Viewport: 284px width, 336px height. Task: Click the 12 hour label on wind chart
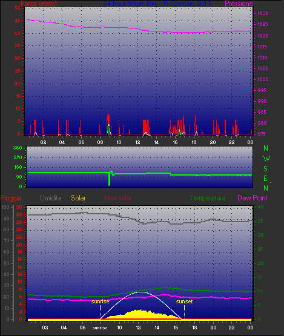tap(137, 142)
